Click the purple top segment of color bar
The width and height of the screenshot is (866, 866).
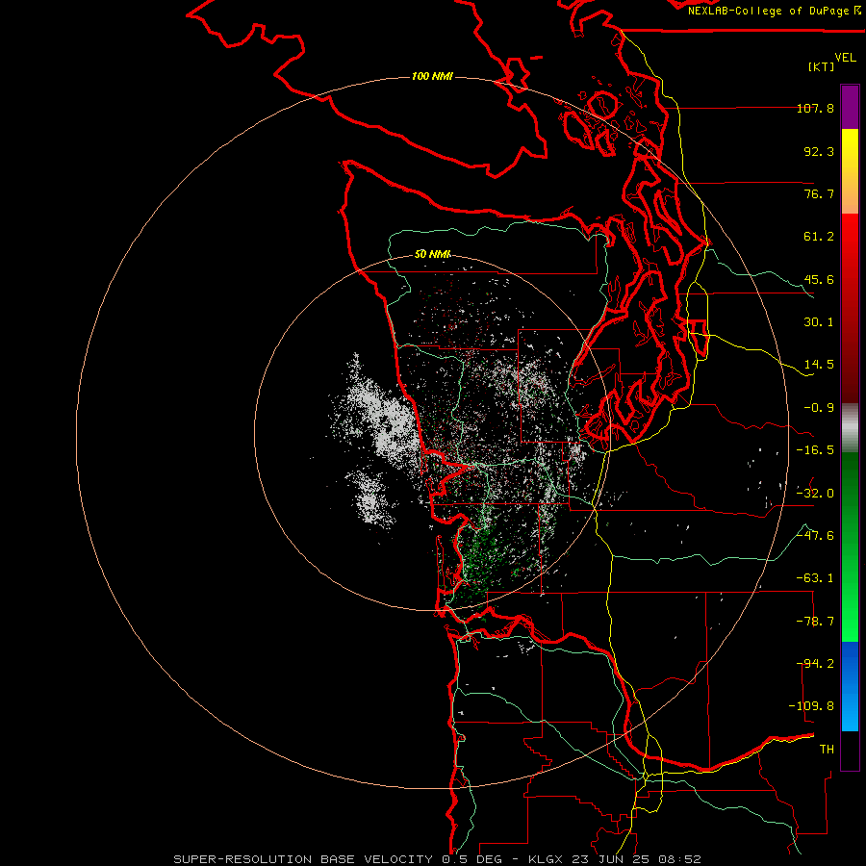pyautogui.click(x=850, y=107)
